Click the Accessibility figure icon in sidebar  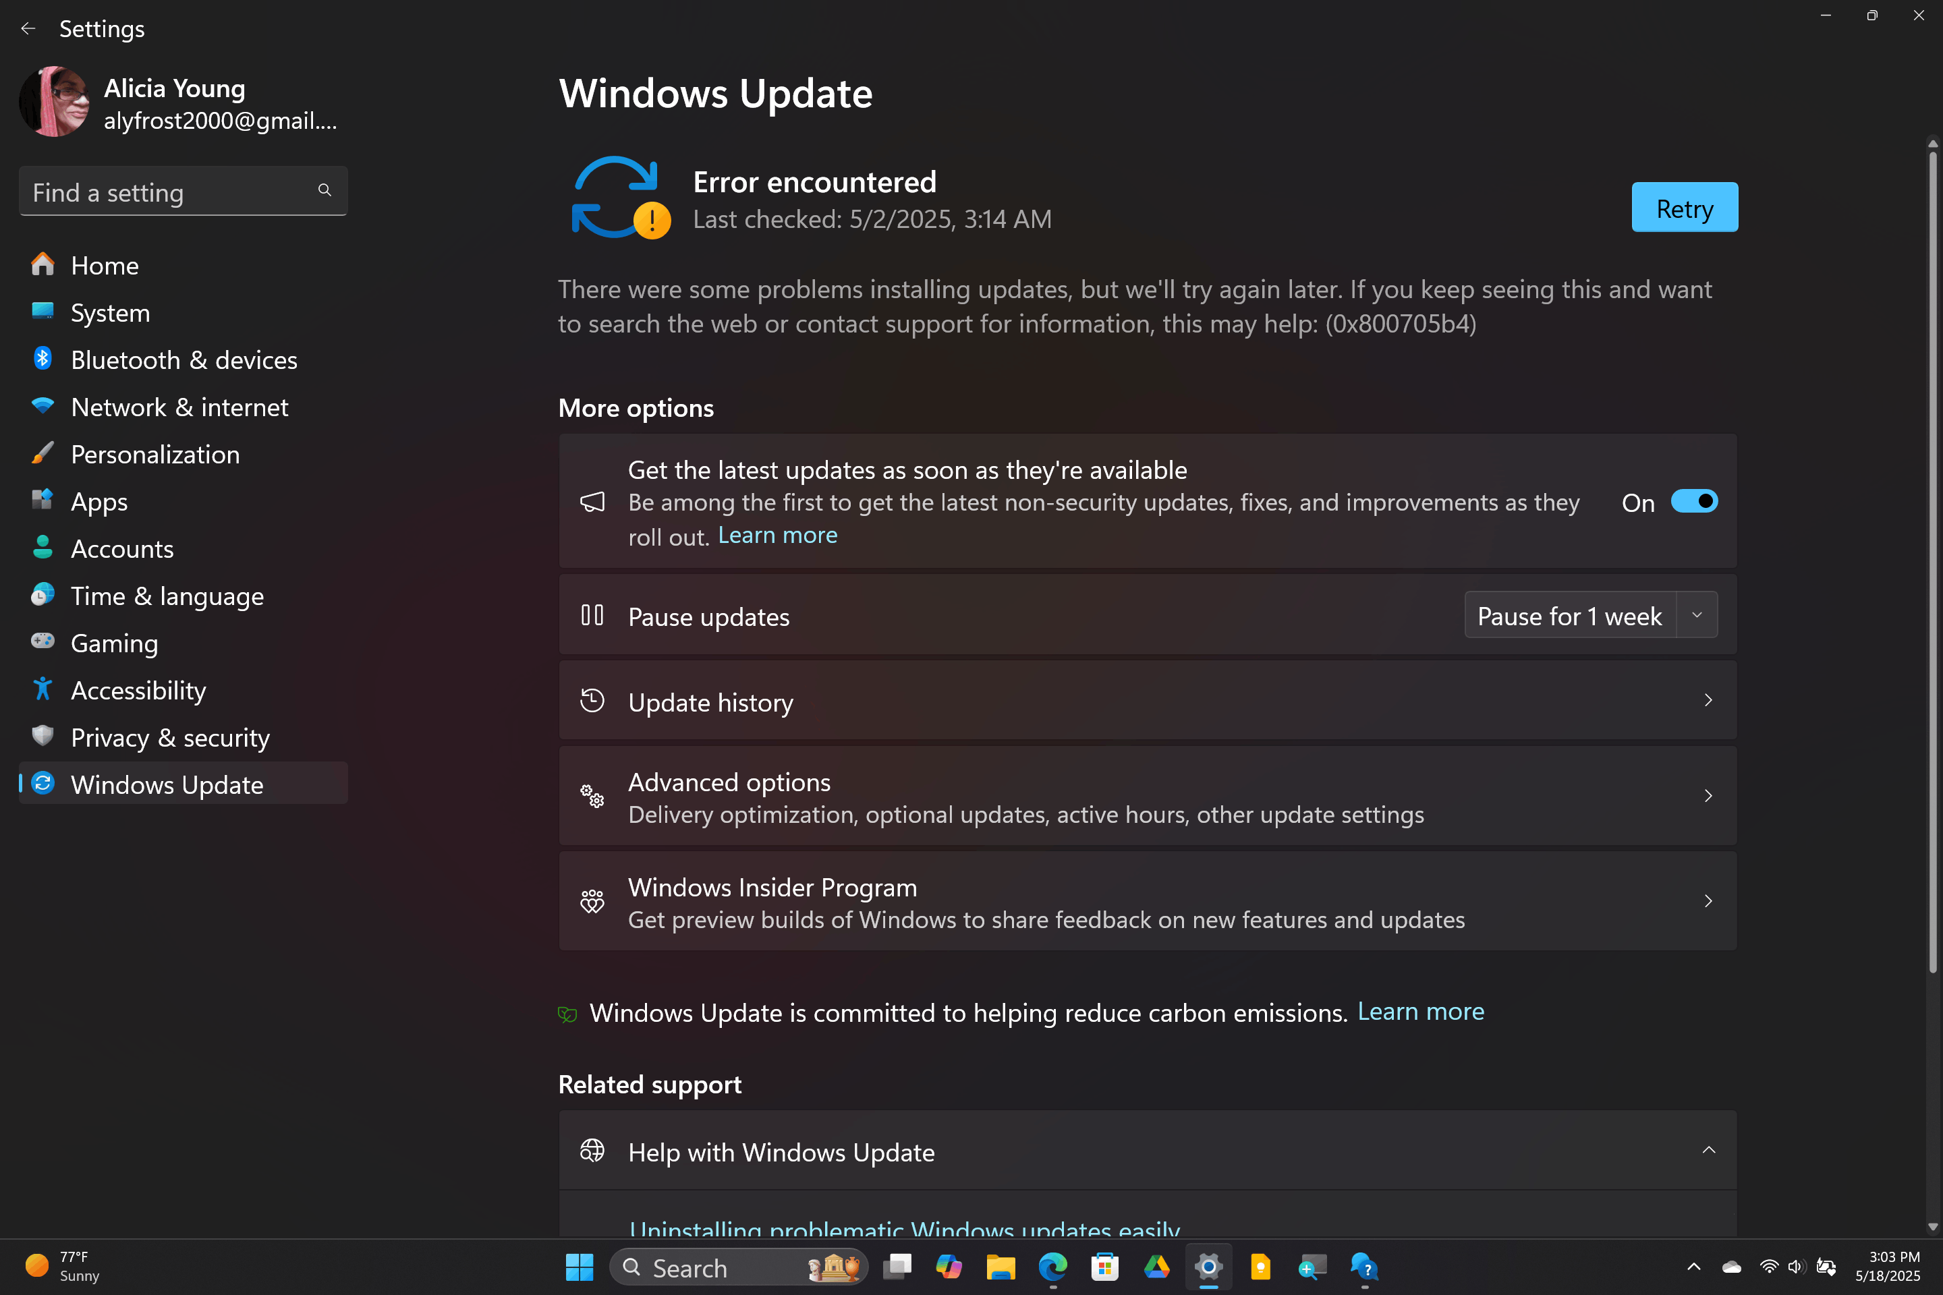point(42,689)
